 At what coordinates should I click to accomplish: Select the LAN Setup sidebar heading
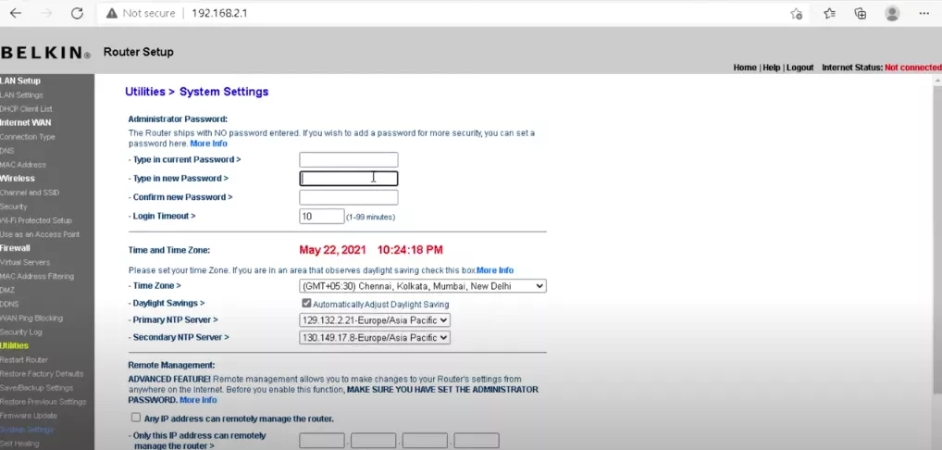(x=20, y=81)
